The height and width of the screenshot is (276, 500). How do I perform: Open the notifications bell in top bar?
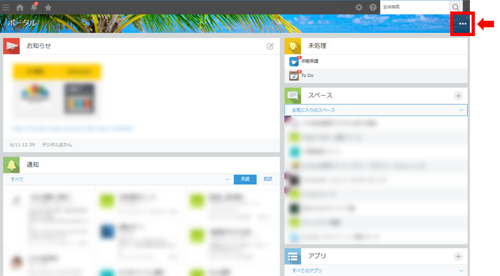pos(34,8)
